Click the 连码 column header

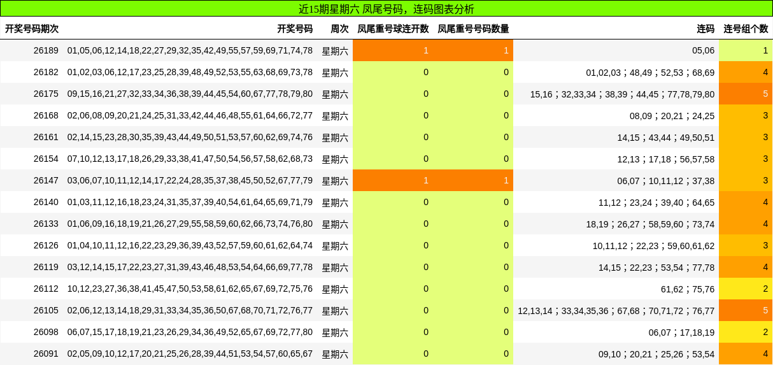(706, 29)
